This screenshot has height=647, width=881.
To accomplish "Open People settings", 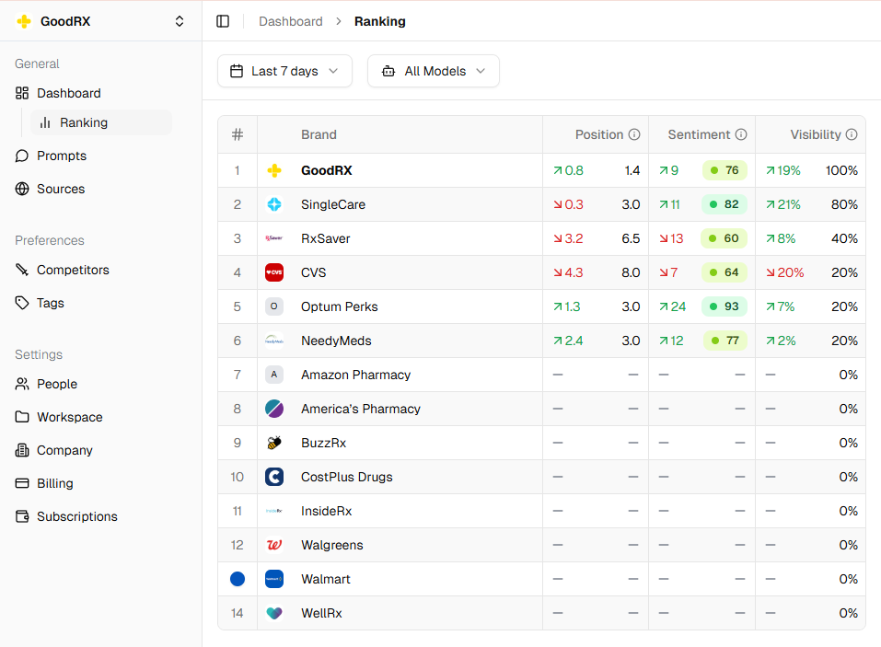I will point(57,384).
